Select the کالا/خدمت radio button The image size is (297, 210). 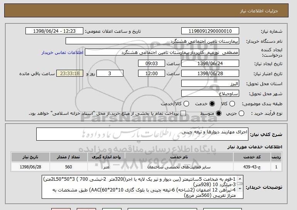coord(186,104)
